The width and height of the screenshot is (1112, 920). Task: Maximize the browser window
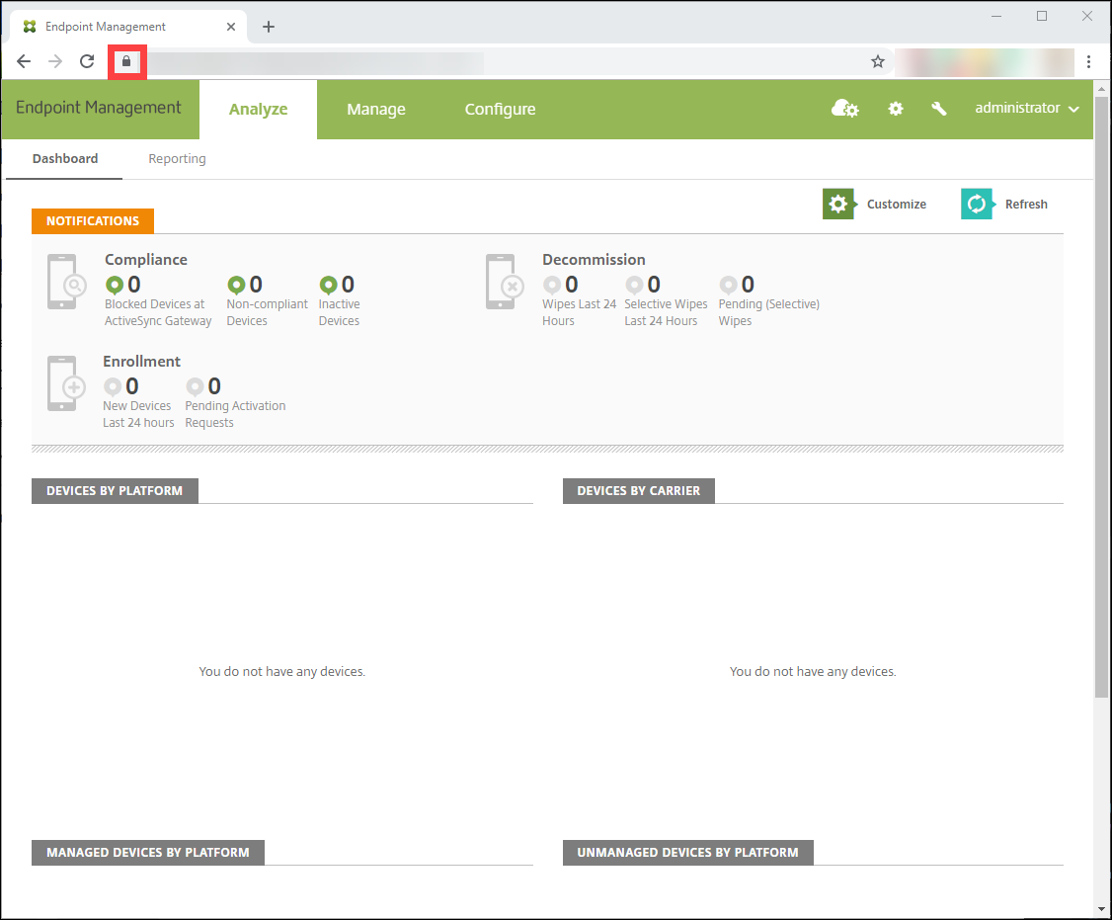tap(1042, 16)
